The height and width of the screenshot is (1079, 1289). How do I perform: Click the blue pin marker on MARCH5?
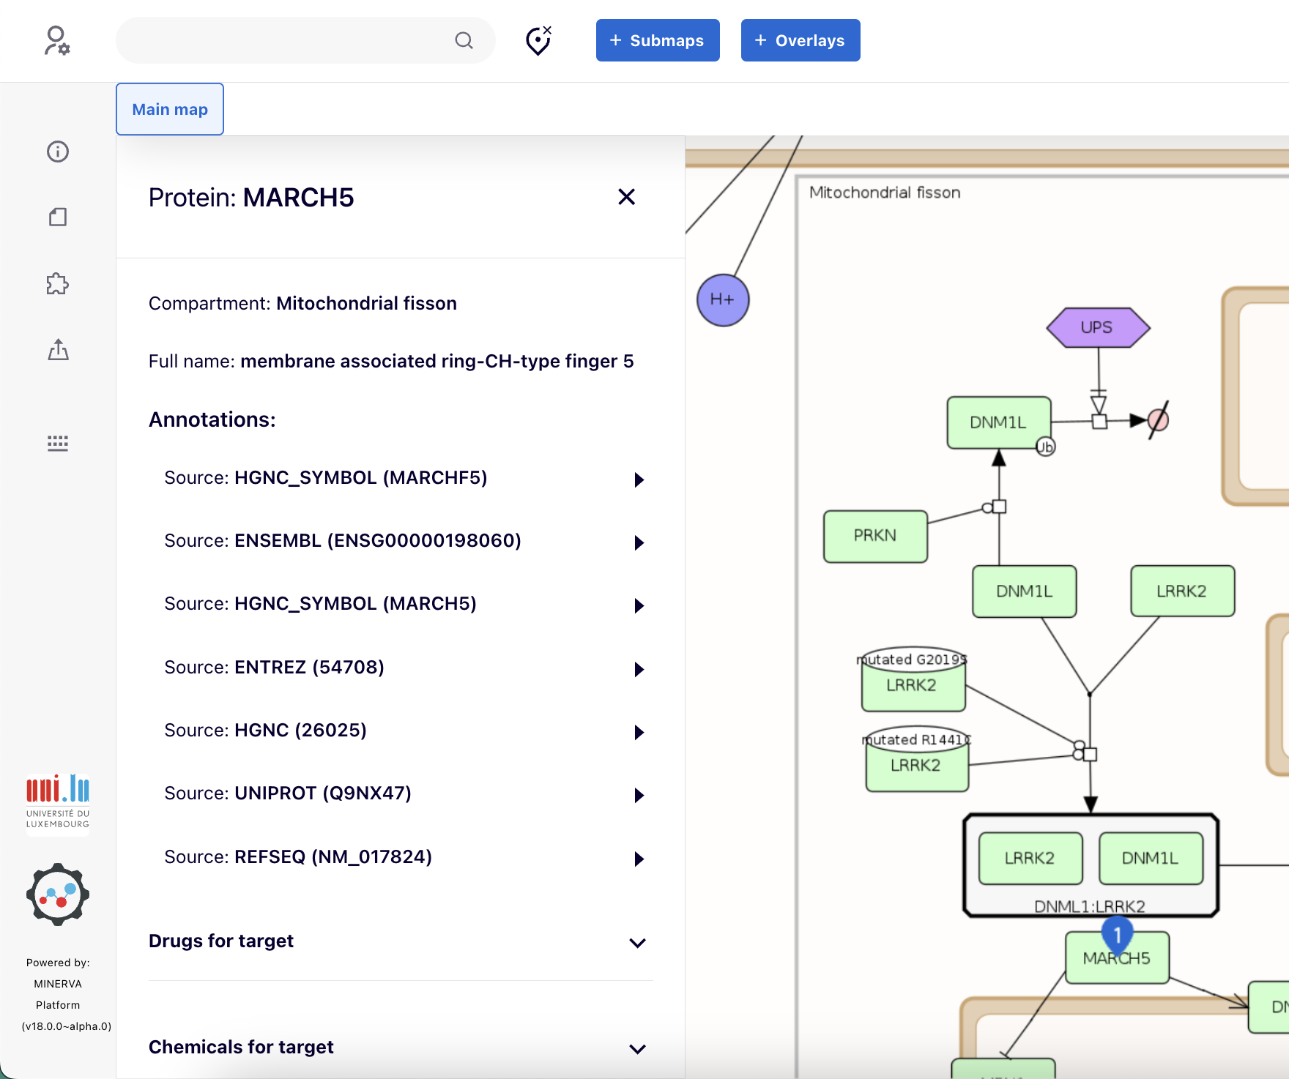(x=1117, y=935)
